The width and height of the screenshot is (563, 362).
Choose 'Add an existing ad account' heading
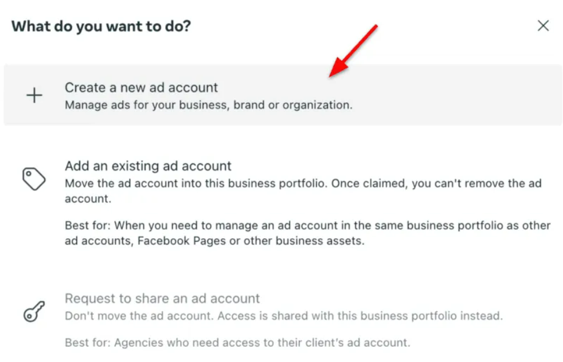[x=148, y=166]
